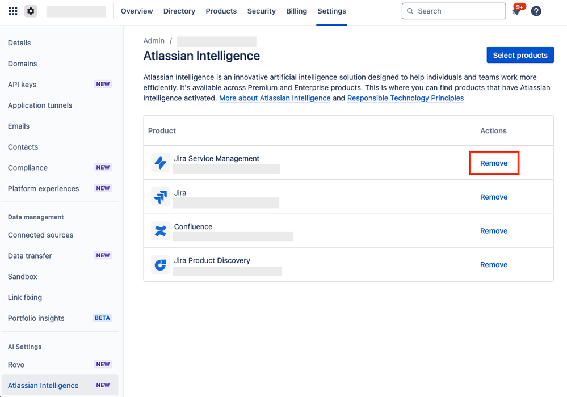
Task: Open the Products tab
Action: tap(221, 11)
